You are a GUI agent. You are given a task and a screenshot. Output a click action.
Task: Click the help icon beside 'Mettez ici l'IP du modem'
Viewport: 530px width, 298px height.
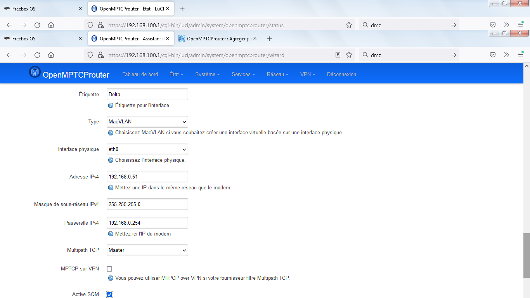coord(111,234)
